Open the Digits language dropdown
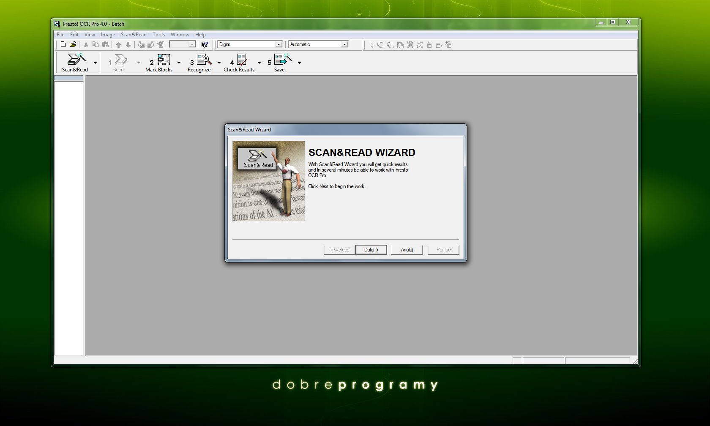The height and width of the screenshot is (426, 710). pos(279,44)
